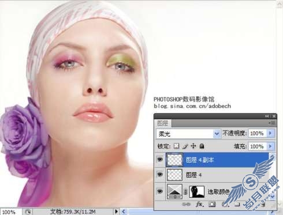
Task: Hide the 选取颜色 adjustment layer
Action: 160,191
